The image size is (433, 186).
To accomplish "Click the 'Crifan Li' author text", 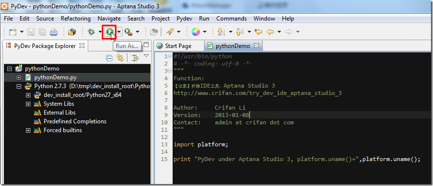I will 230,108.
